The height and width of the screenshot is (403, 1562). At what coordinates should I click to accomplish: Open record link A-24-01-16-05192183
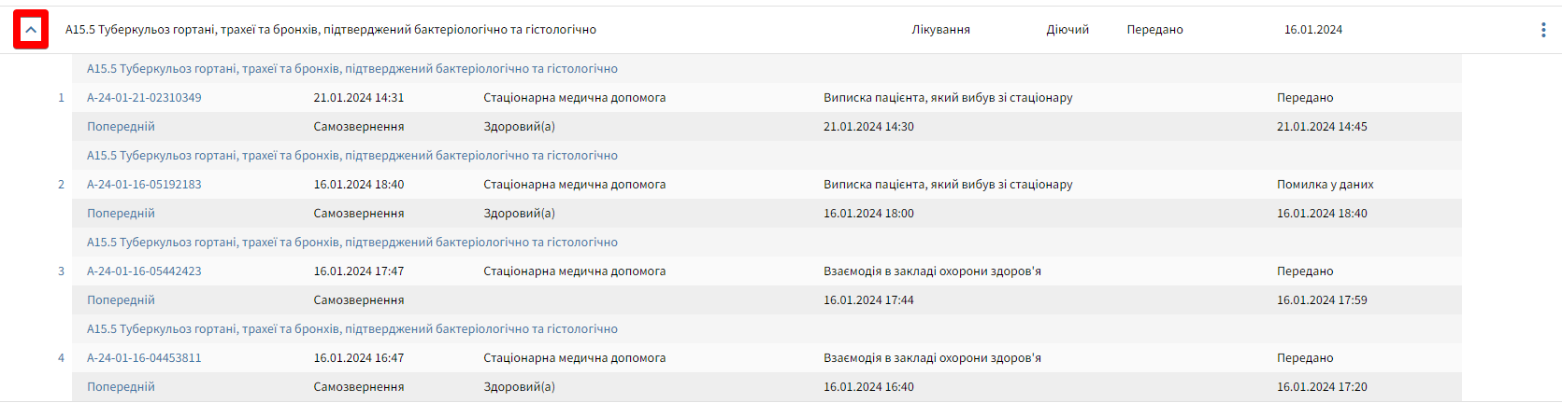144,185
